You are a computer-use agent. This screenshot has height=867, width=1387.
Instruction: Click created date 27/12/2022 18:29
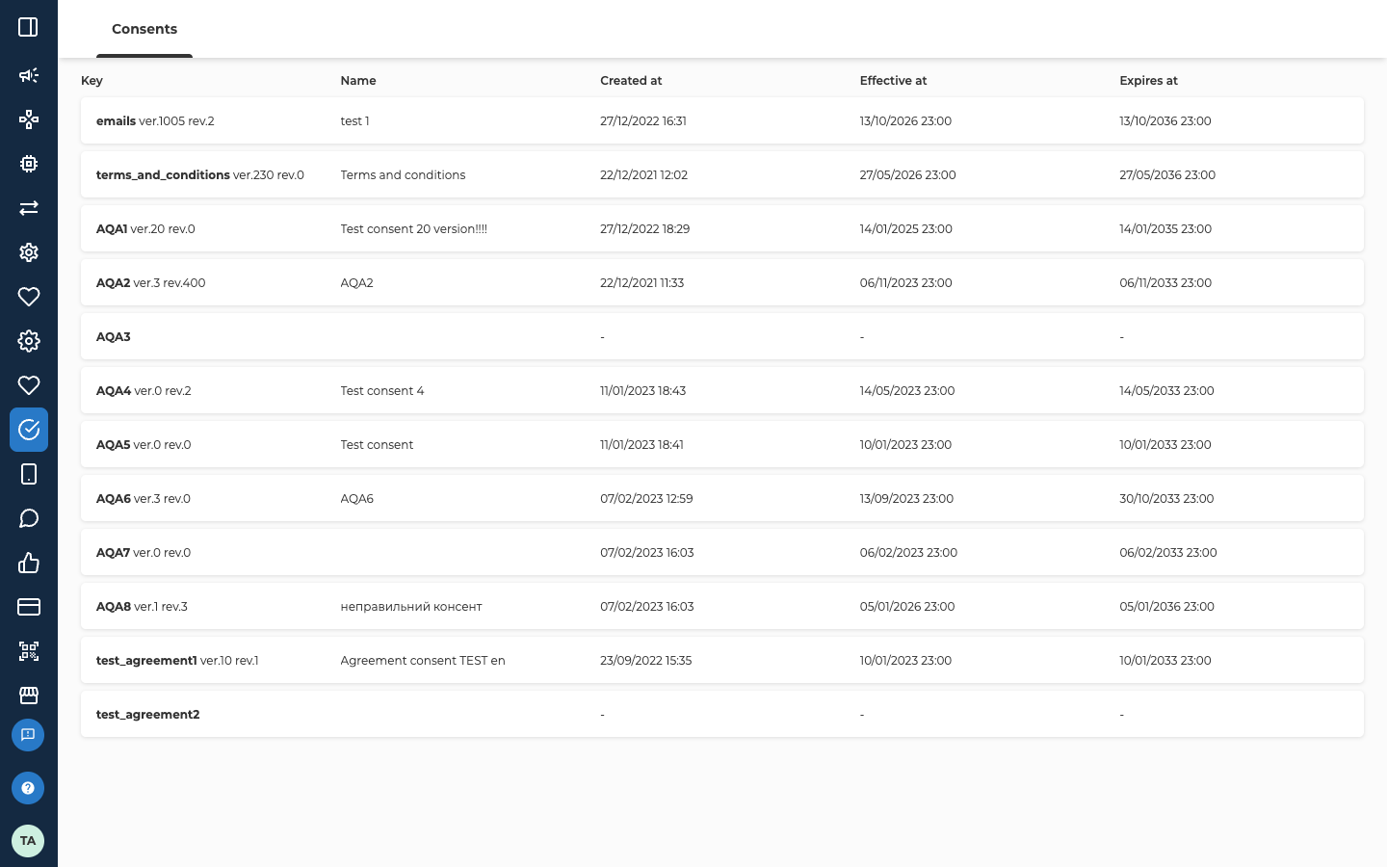pos(645,229)
